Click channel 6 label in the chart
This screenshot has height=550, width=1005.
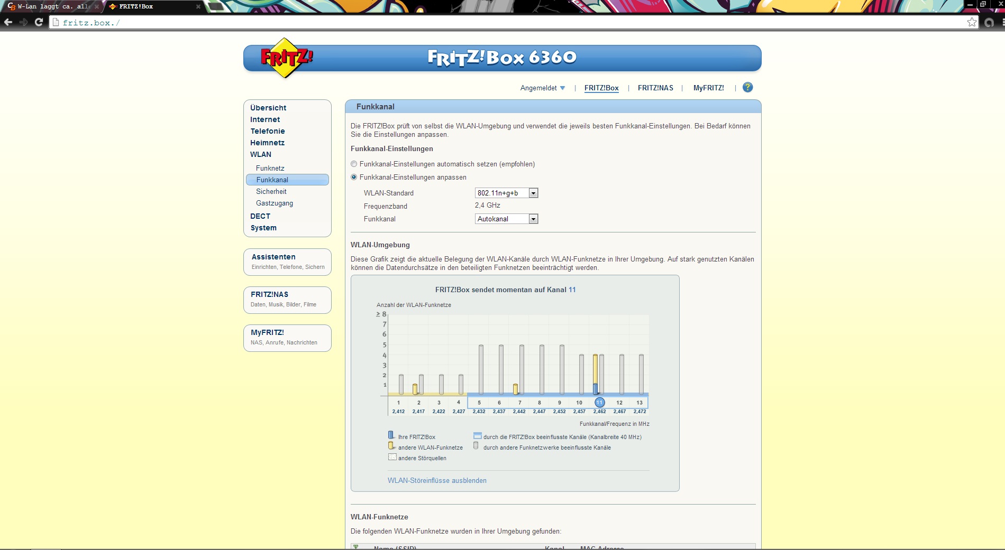(x=499, y=403)
